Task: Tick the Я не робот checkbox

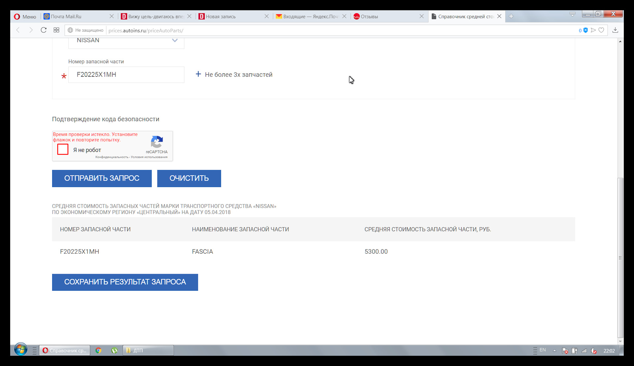Action: click(x=63, y=149)
